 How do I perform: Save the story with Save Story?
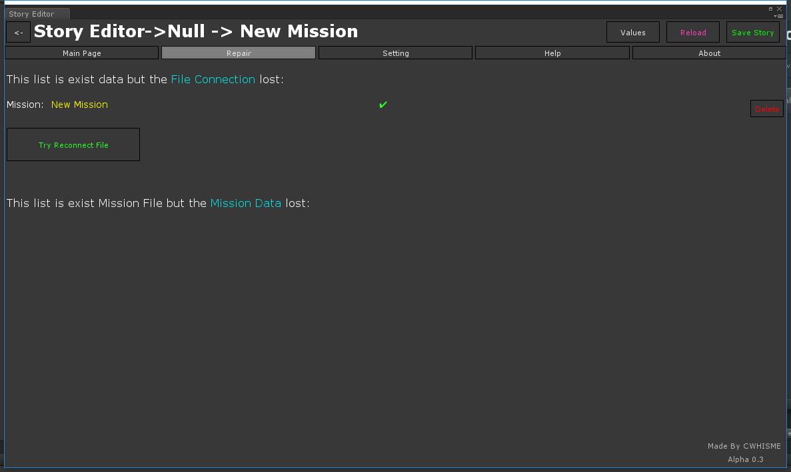coord(752,33)
